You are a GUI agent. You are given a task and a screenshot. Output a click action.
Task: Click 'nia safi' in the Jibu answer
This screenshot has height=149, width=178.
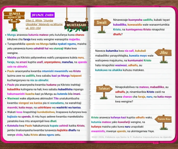point(129,51)
